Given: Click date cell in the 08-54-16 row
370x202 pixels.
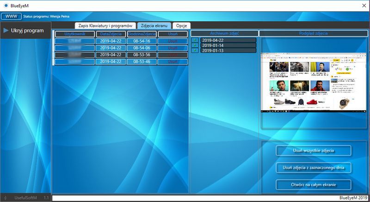Looking at the screenshot, I should point(111,41).
